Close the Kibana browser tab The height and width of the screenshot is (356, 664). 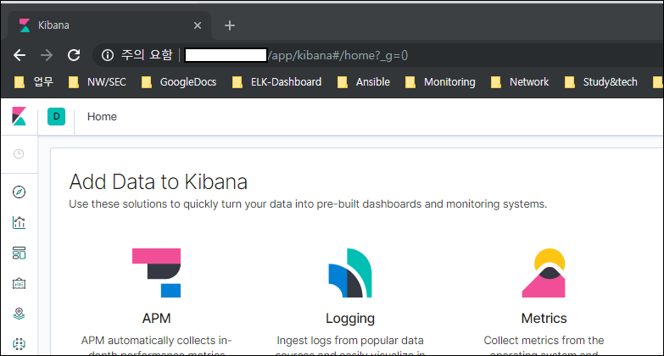tap(198, 25)
